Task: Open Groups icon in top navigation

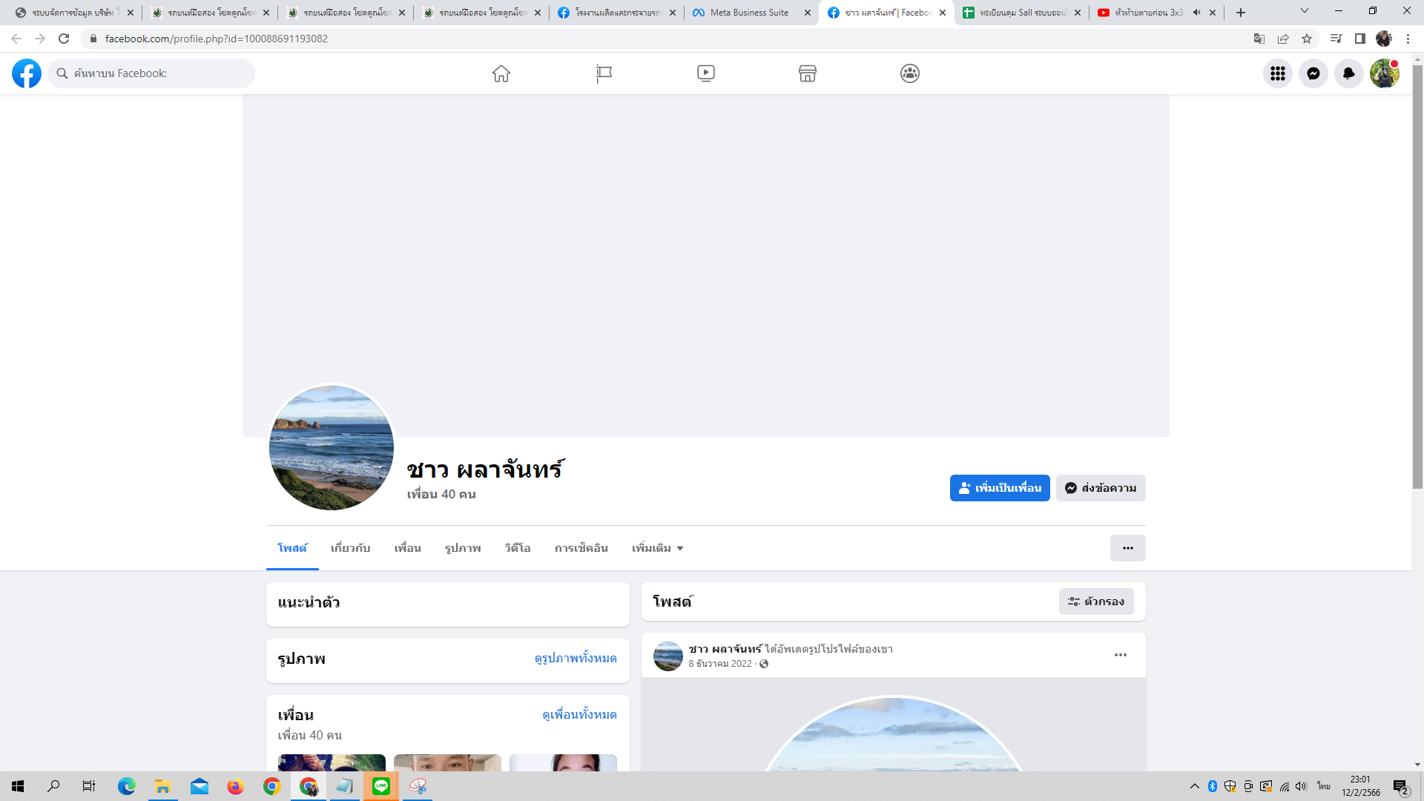Action: 910,73
